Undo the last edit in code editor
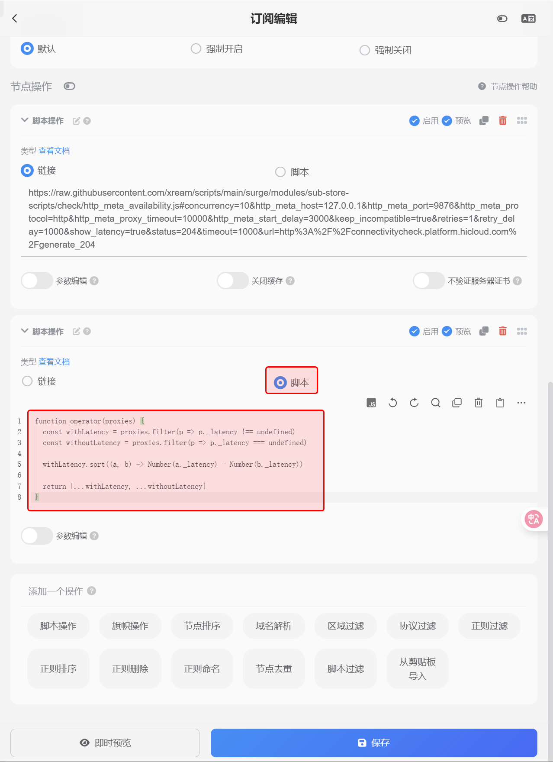The height and width of the screenshot is (762, 553). coord(392,403)
